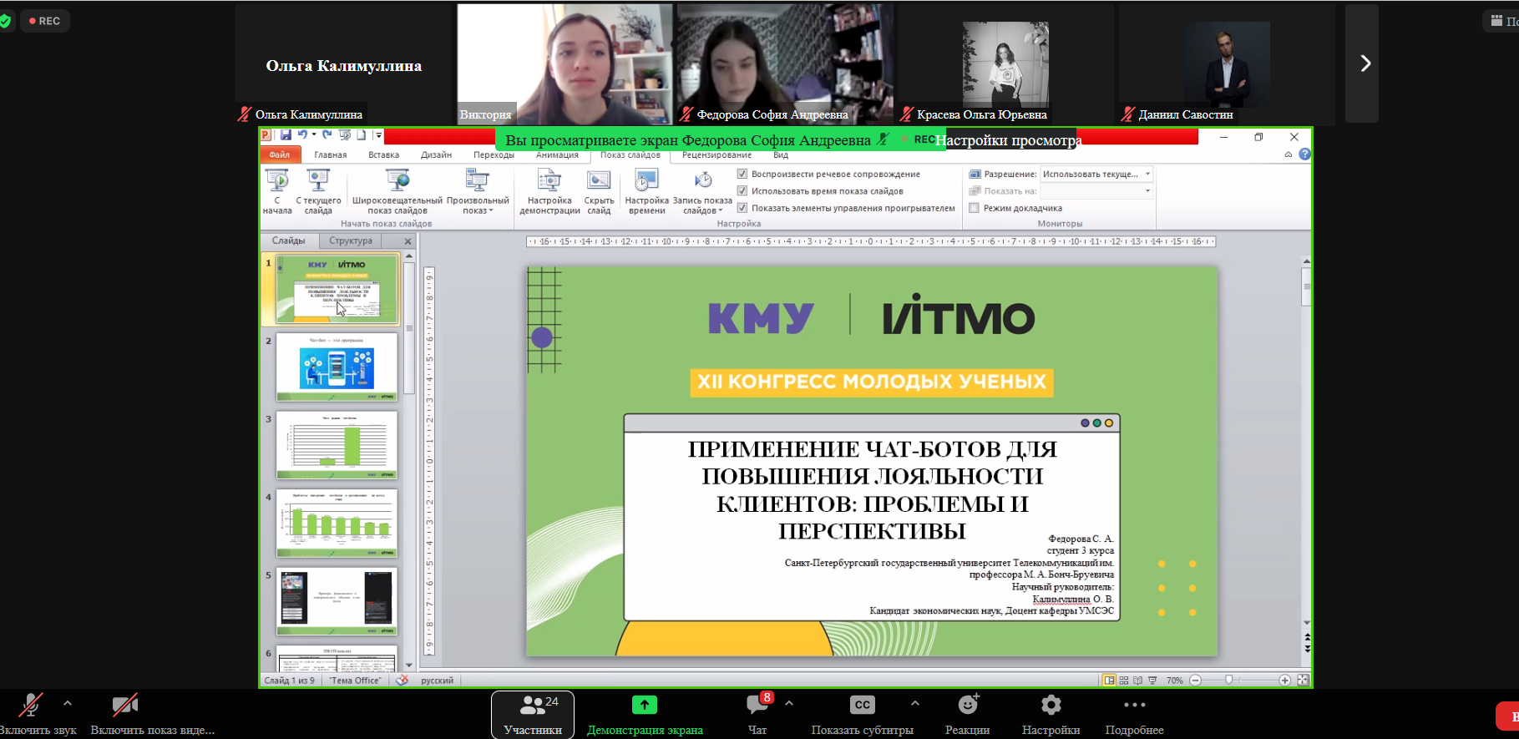This screenshot has height=739, width=1519.
Task: Switch to Outline tab in slide panel
Action: (x=351, y=240)
